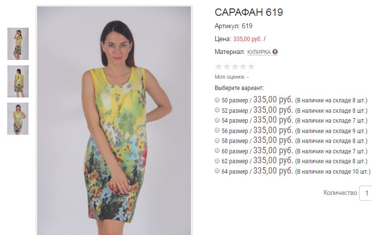Image resolution: width=372 pixels, height=235 pixels.
Task: Select the 50 размер radio option
Action: pyautogui.click(x=217, y=100)
